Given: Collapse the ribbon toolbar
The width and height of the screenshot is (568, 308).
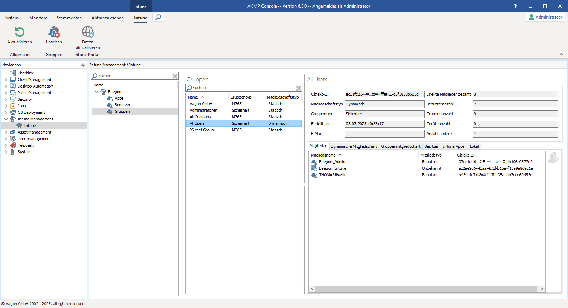Looking at the screenshot, I should (x=561, y=54).
